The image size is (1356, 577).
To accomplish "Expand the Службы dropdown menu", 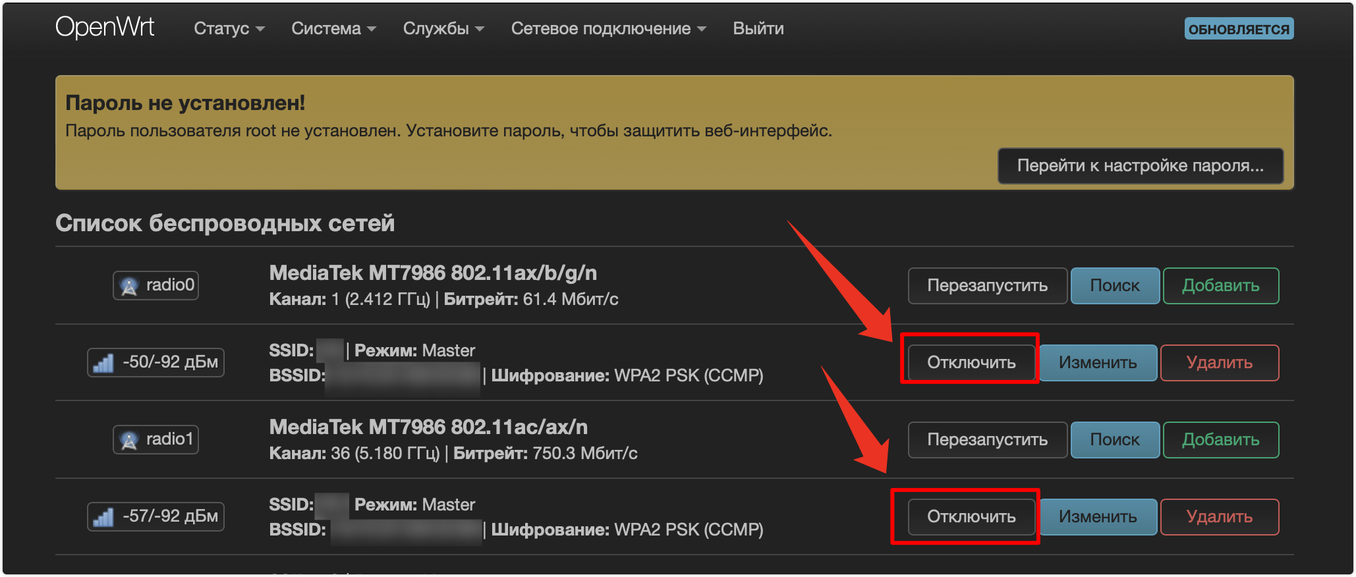I will (443, 28).
